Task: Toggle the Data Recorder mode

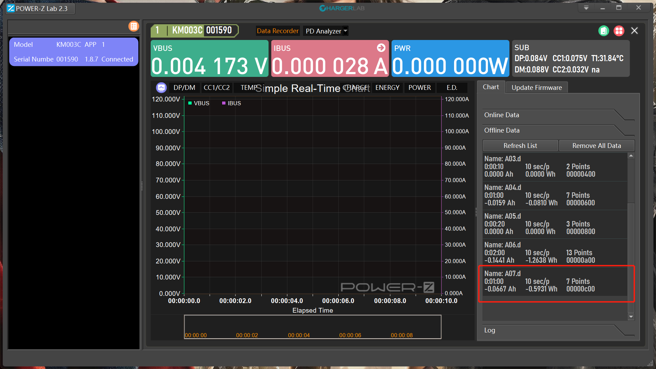Action: click(277, 31)
